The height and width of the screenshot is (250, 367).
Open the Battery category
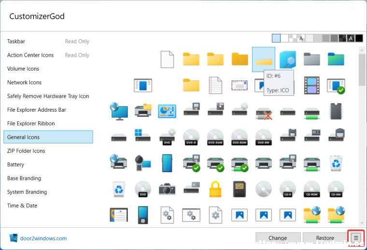click(48, 164)
